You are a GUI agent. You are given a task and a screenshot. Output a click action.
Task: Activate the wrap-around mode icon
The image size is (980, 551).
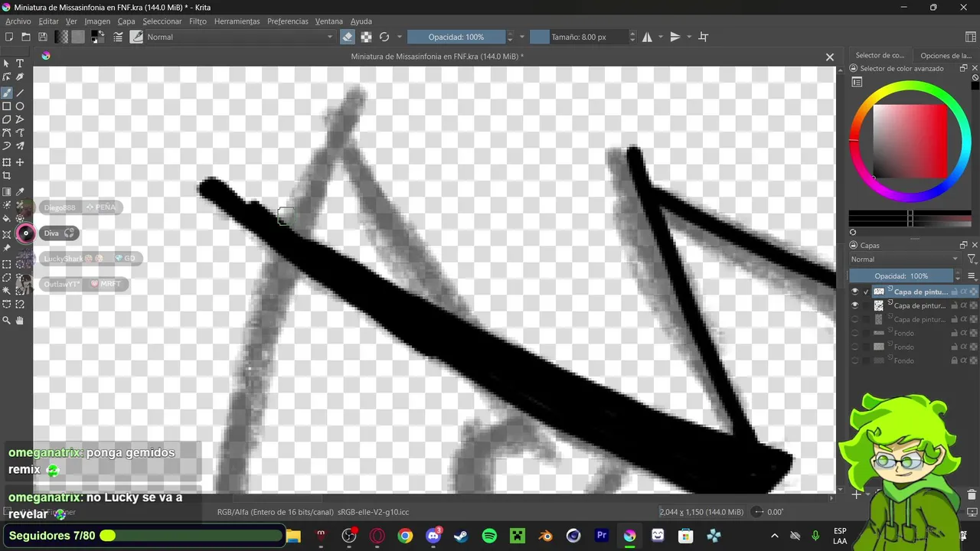[x=704, y=37]
